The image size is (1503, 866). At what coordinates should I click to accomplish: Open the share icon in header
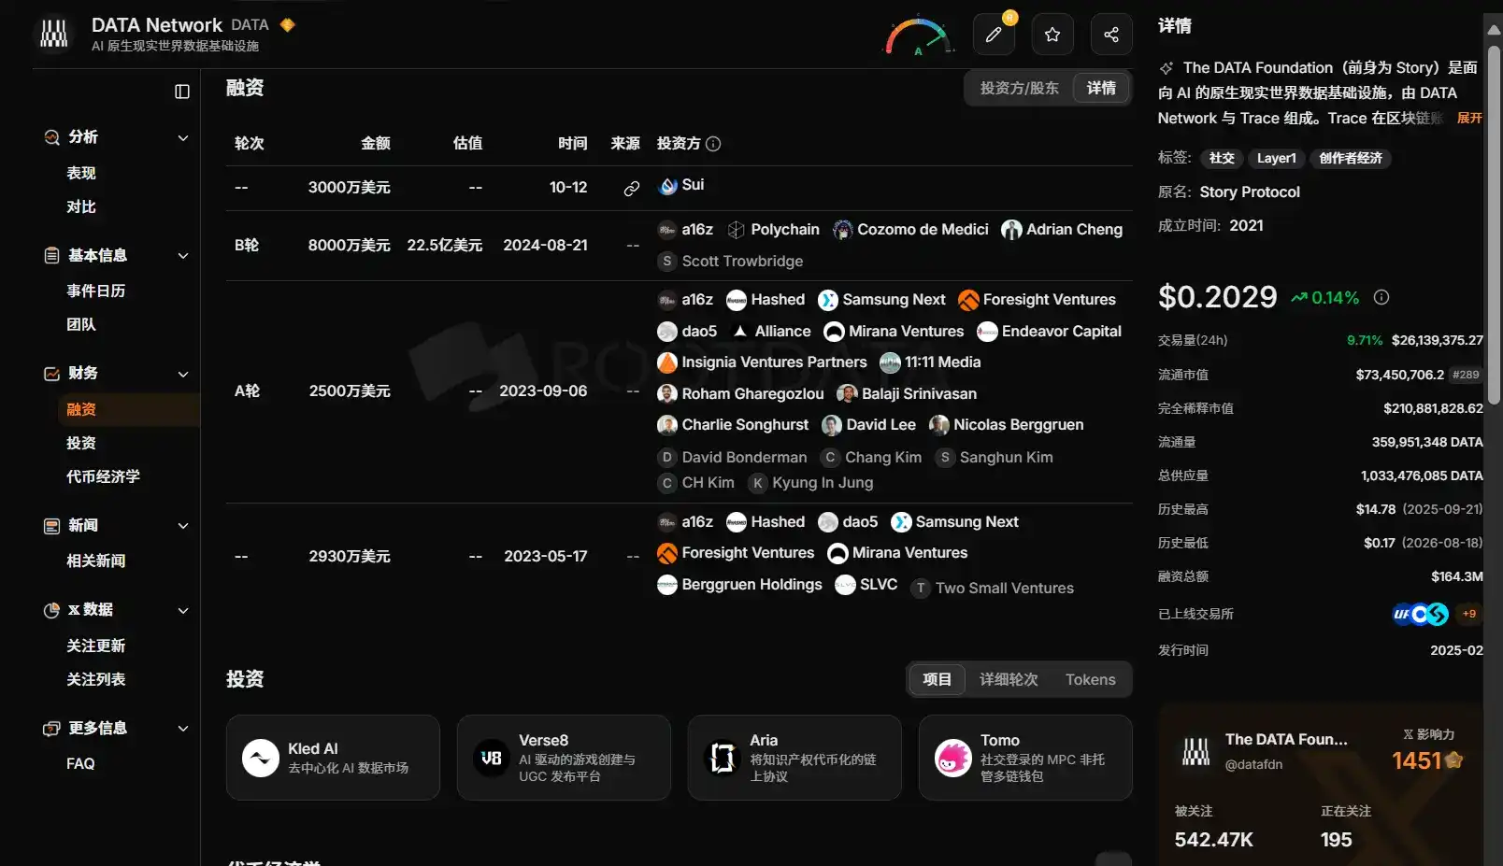coord(1111,35)
